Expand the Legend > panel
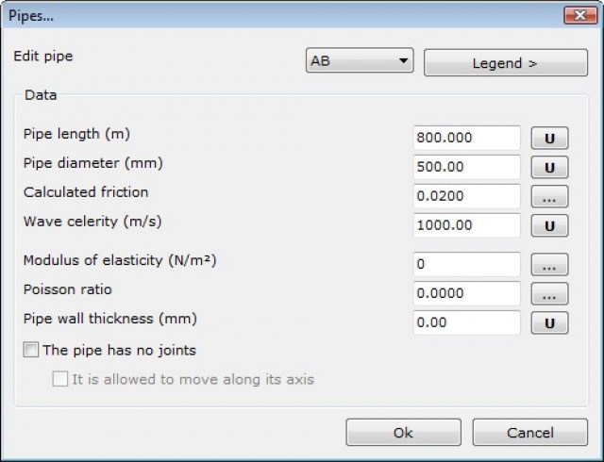 505,63
